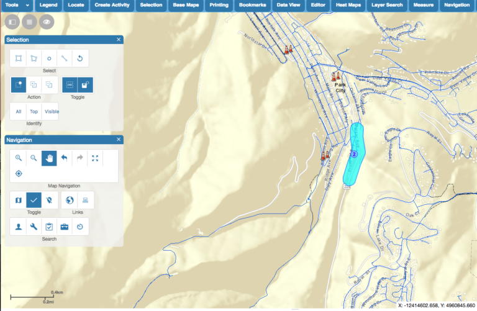Screen dimensions: 477x311
Task: Toggle the round eye visibility button
Action: coord(46,22)
